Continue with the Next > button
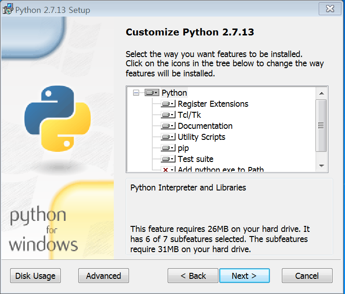The image size is (345, 294). [x=245, y=276]
